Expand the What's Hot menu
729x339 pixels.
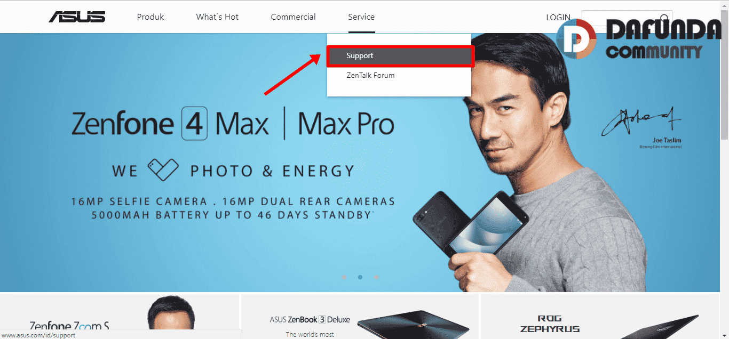pyautogui.click(x=217, y=17)
